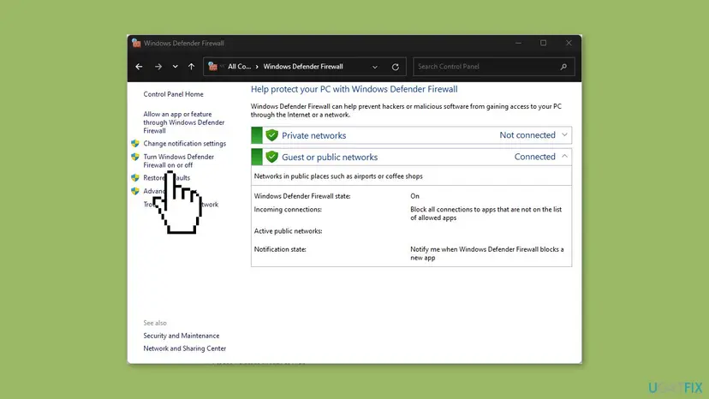Expand the Private networks section

(x=564, y=134)
